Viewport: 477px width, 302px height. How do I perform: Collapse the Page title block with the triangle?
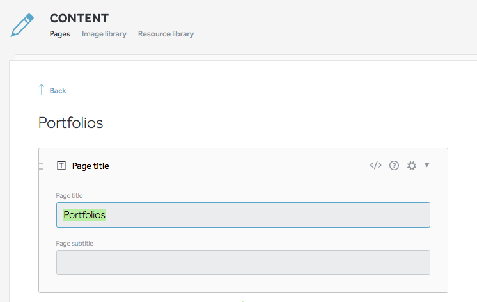[427, 165]
